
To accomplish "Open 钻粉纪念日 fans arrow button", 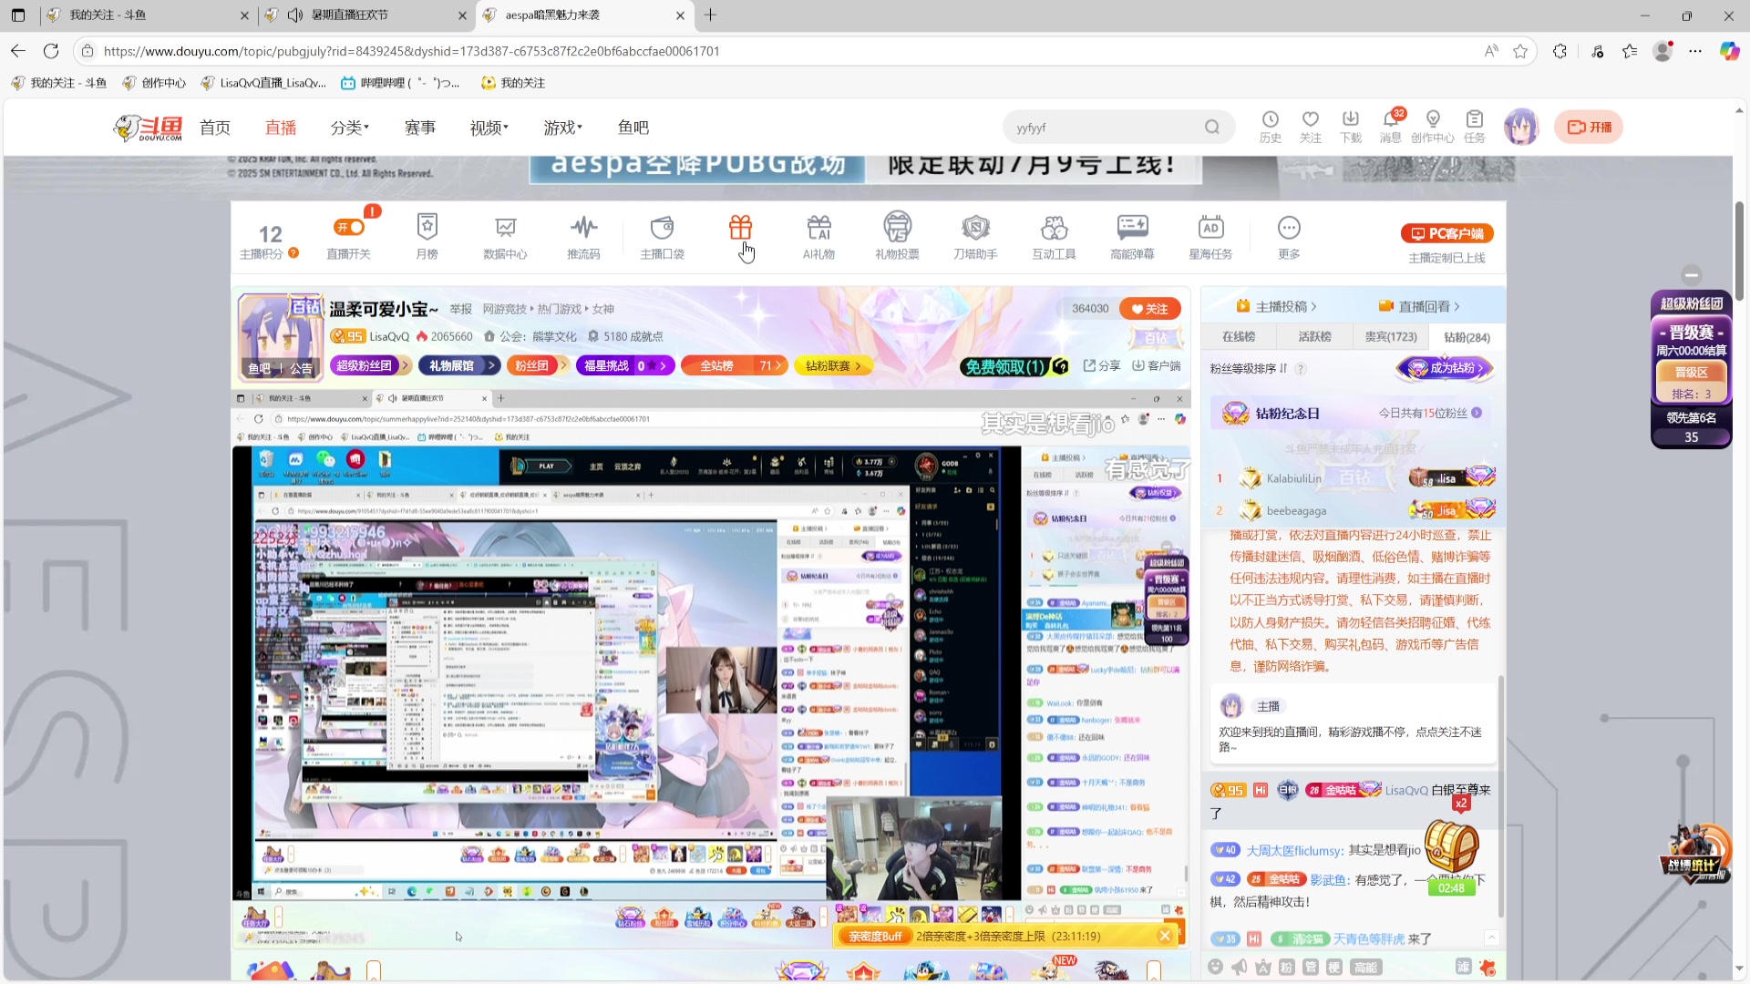I will coord(1477,413).
